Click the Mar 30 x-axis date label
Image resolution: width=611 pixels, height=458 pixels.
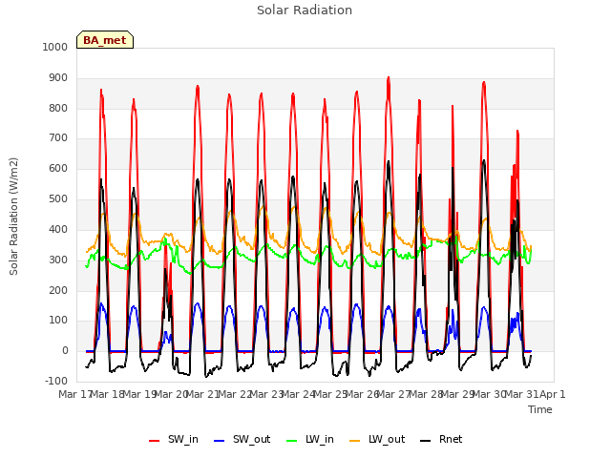click(489, 394)
